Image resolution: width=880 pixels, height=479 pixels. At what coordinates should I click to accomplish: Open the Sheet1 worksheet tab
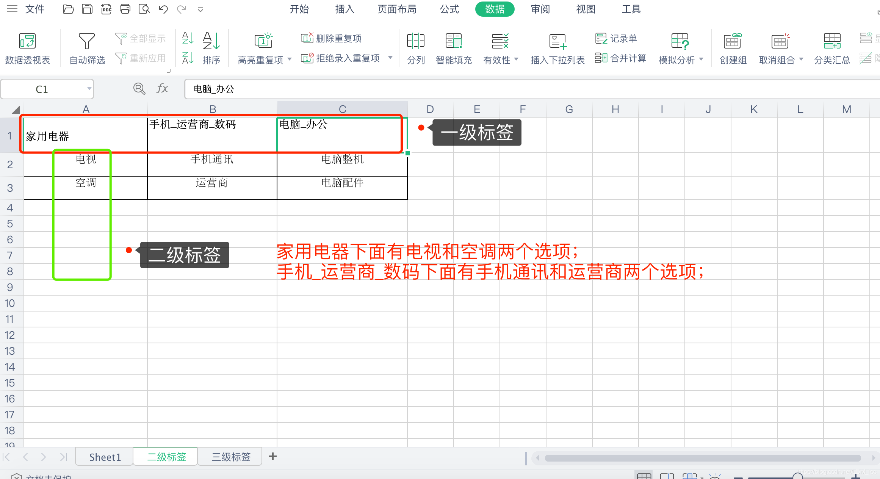click(105, 457)
